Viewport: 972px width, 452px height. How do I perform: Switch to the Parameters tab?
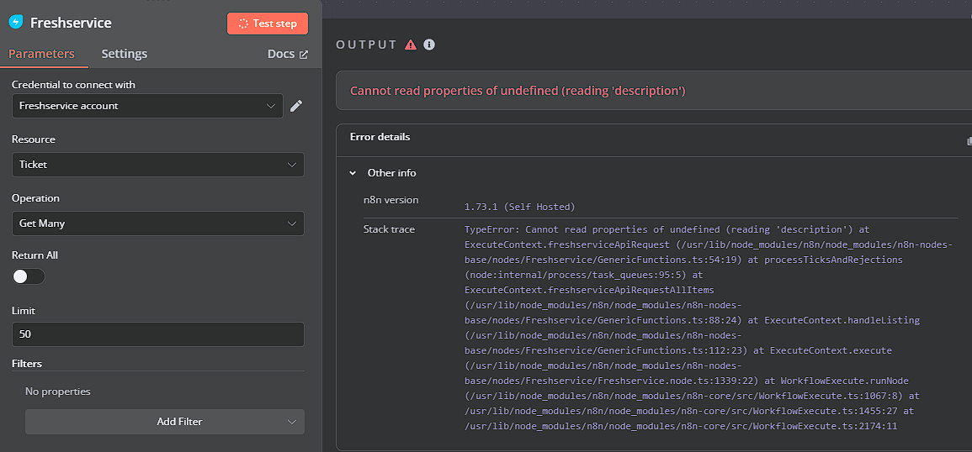click(x=41, y=54)
